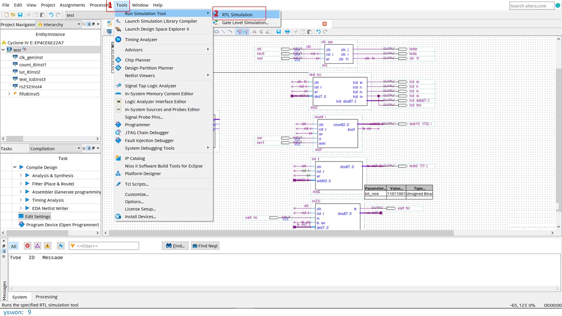Click the Save icon in the main toolbar
The image size is (562, 316).
(x=20, y=15)
